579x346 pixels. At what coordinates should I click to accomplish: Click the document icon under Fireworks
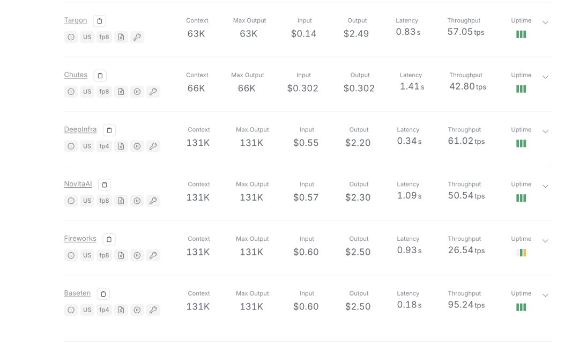click(x=121, y=255)
